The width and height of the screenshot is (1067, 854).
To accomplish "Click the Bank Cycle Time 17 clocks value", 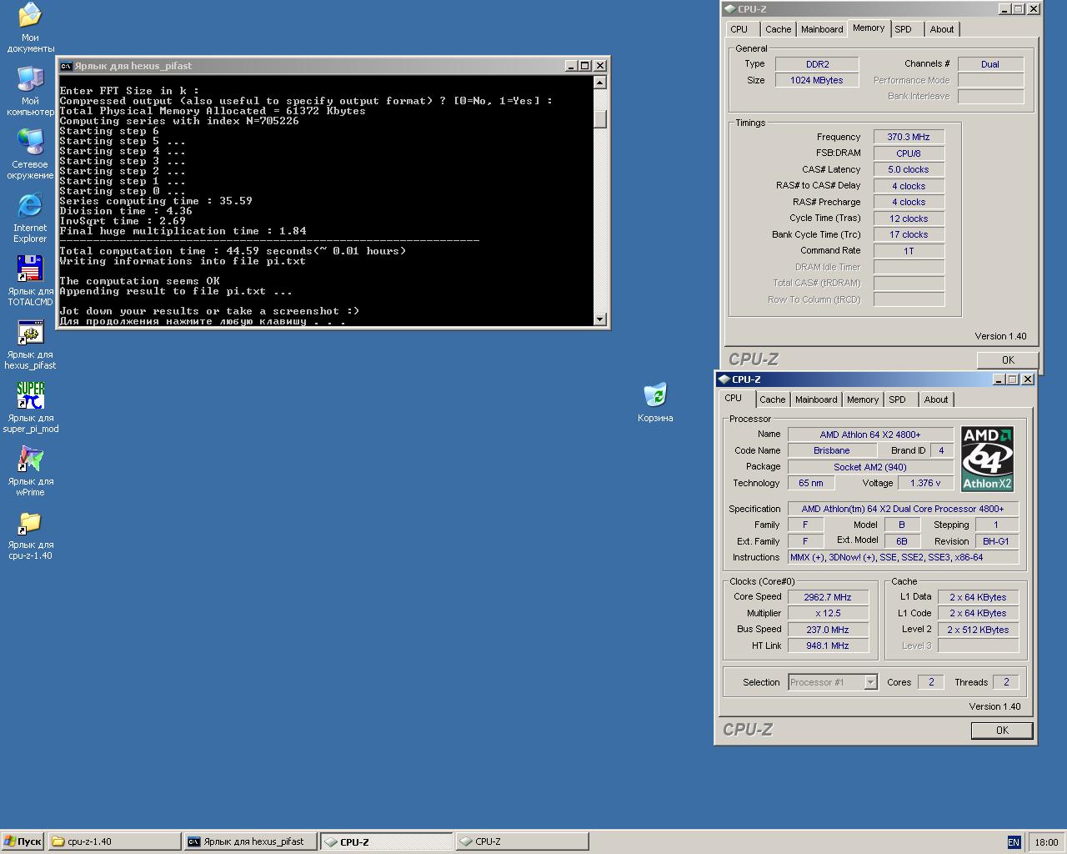I will point(909,234).
